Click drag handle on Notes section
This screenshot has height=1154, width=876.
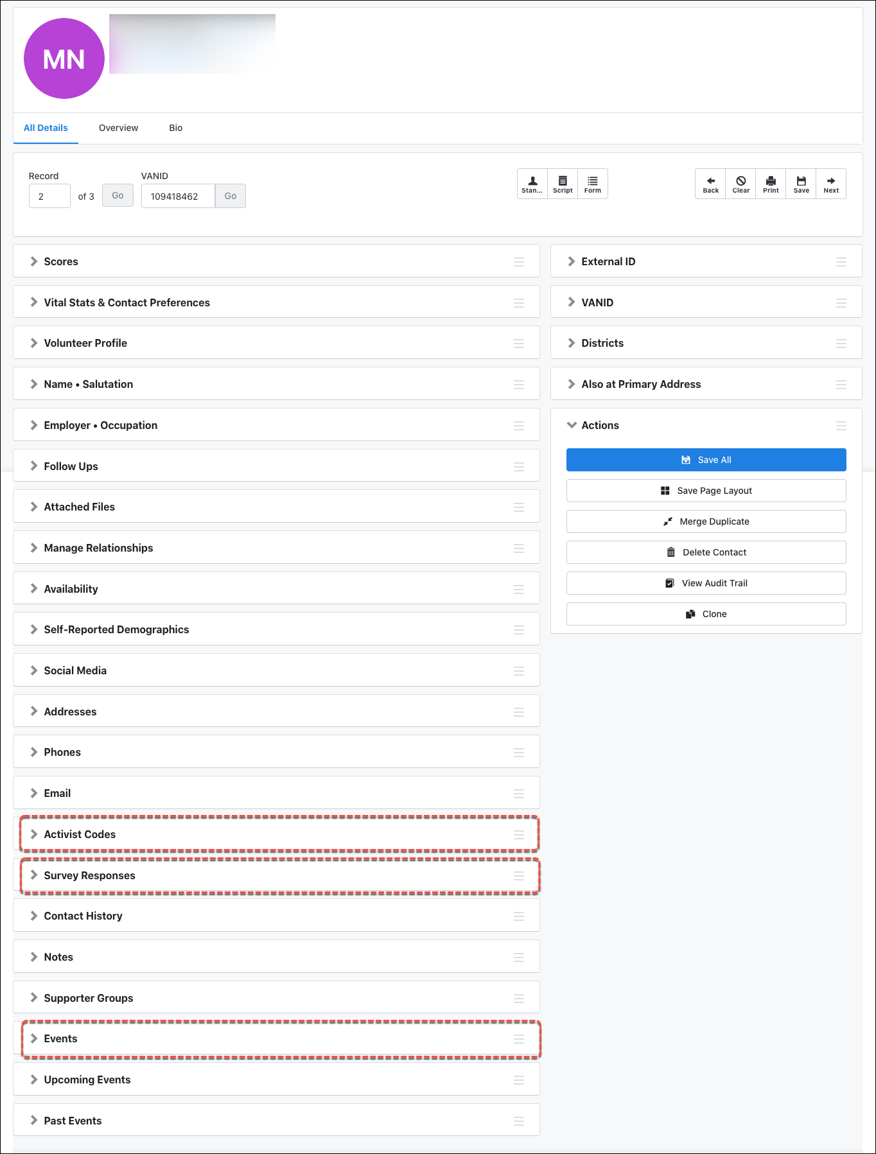point(519,957)
